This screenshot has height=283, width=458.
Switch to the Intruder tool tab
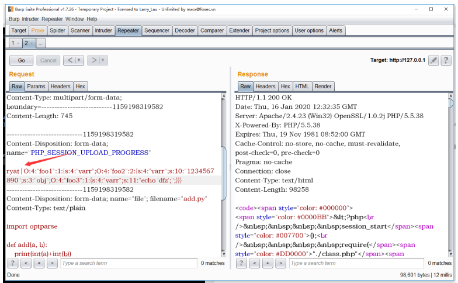pyautogui.click(x=103, y=30)
